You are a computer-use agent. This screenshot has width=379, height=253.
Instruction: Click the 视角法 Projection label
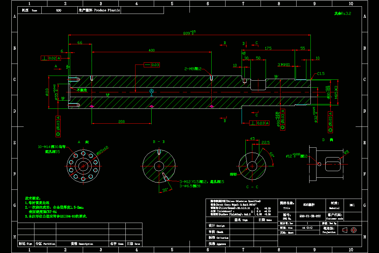pos(328,230)
